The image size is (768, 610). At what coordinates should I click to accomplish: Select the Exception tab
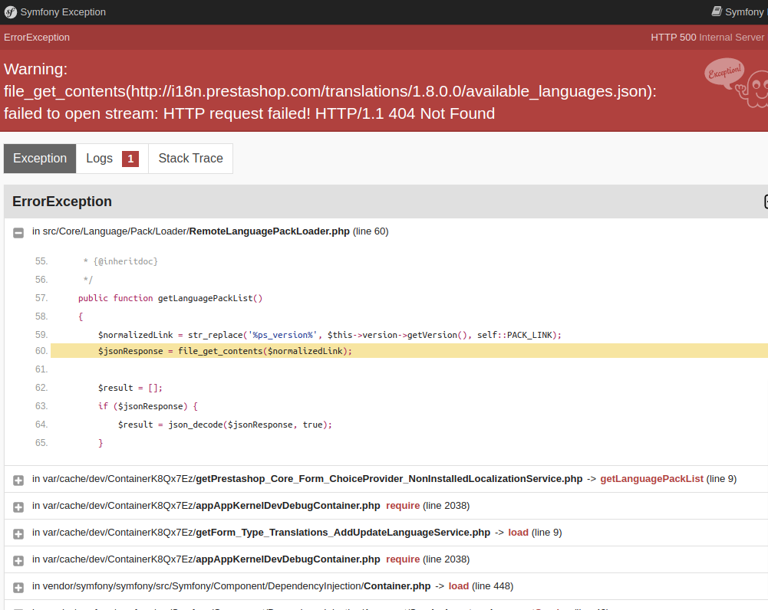click(39, 158)
